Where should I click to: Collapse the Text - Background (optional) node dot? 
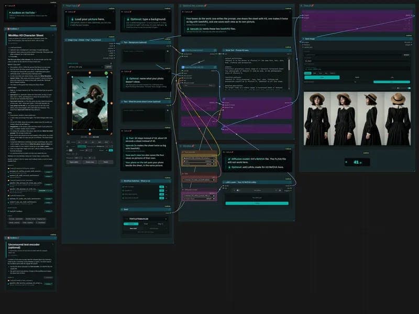[x=122, y=42]
